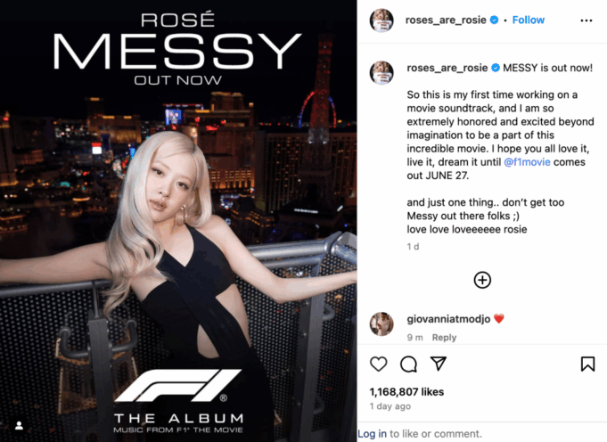This screenshot has width=607, height=442.
Task: Share the post with the paper plane icon
Action: pyautogui.click(x=439, y=364)
